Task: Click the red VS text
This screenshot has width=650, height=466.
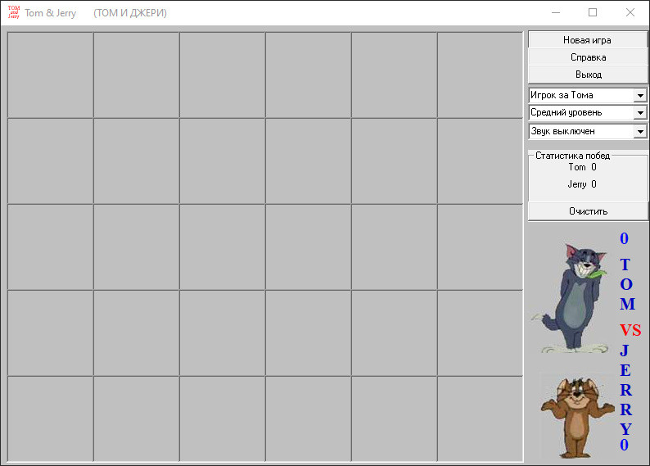Action: click(630, 330)
